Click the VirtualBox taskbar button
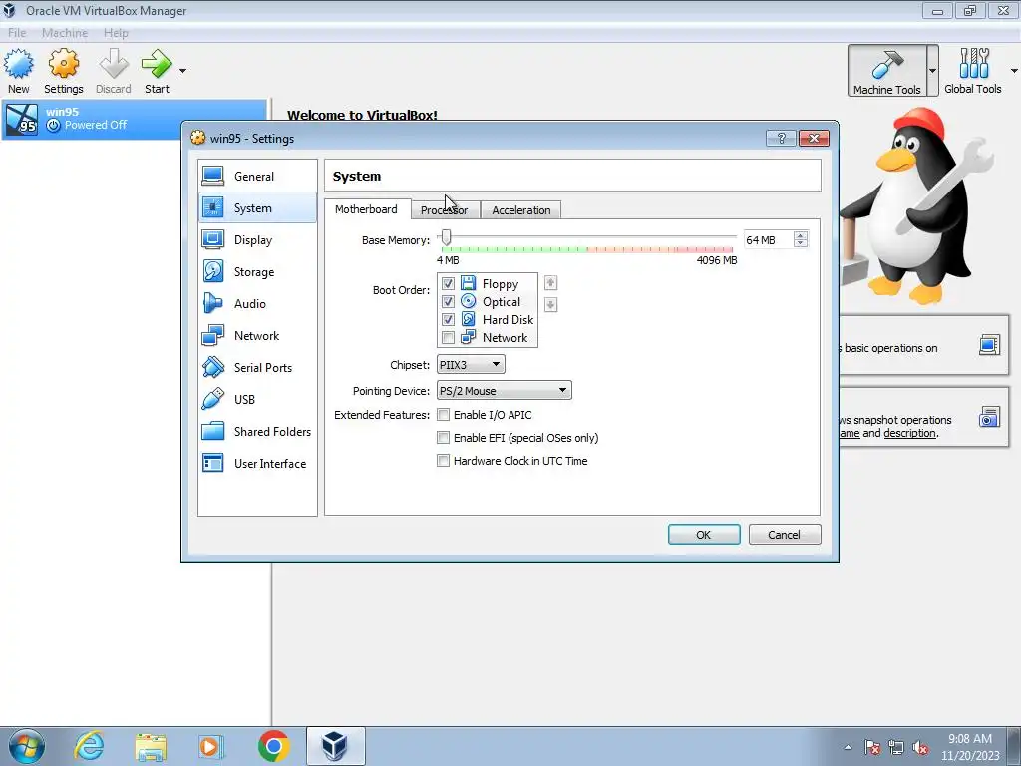 (335, 746)
